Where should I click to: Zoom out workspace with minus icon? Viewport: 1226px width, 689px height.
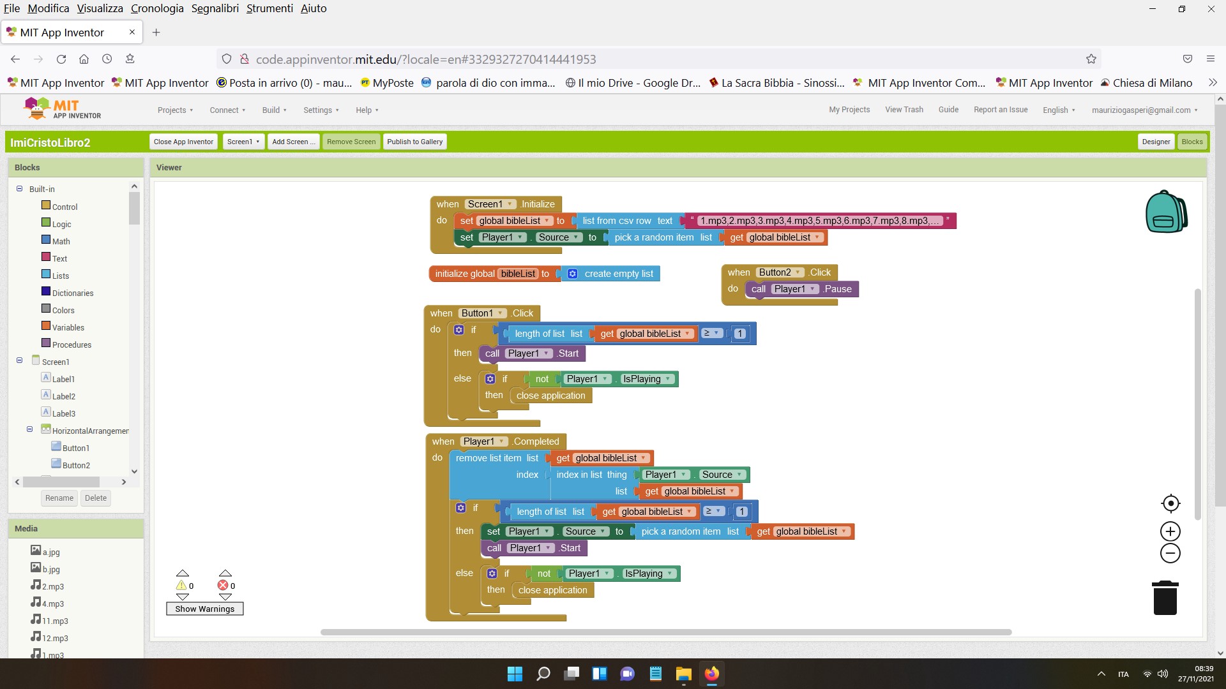[1170, 553]
